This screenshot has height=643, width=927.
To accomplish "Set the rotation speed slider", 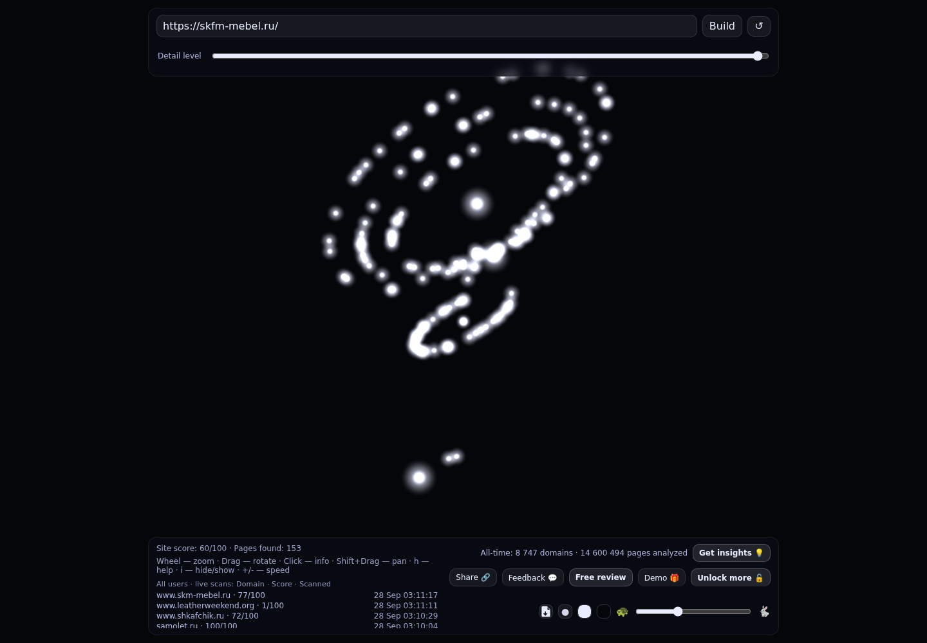I will 693,611.
